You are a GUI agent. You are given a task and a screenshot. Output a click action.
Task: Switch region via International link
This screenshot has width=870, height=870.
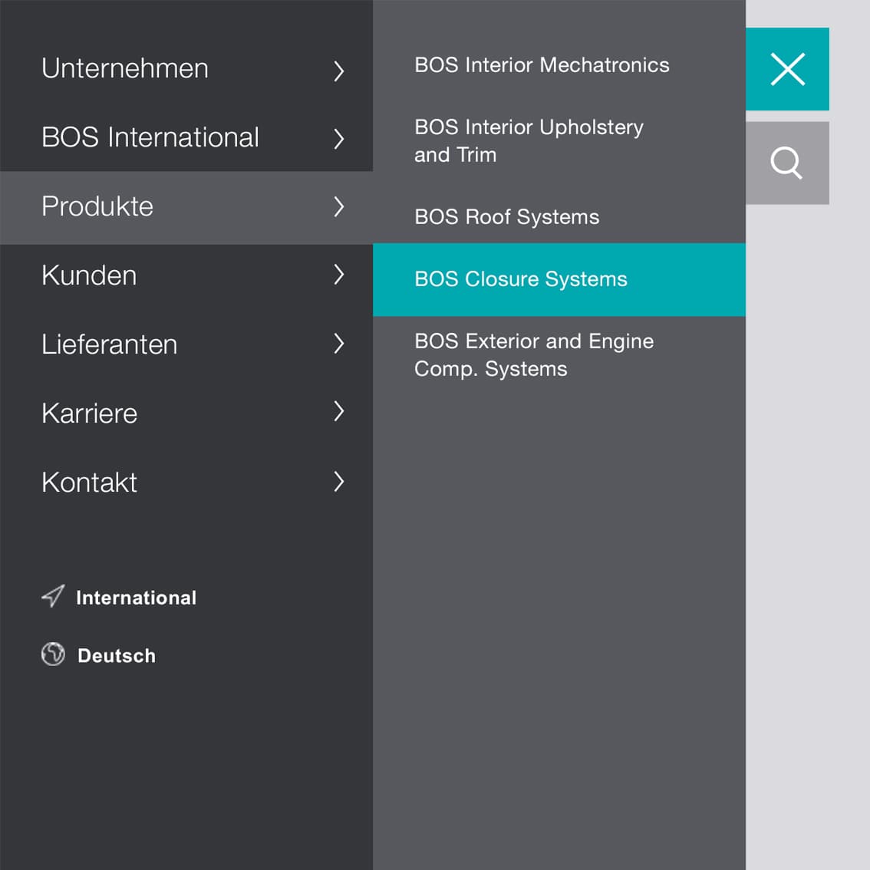[136, 598]
